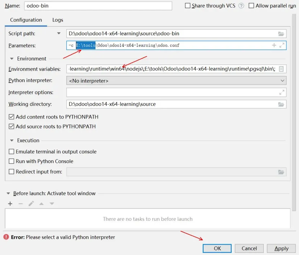
Task: Browse for Script path folder icon
Action: click(281, 34)
